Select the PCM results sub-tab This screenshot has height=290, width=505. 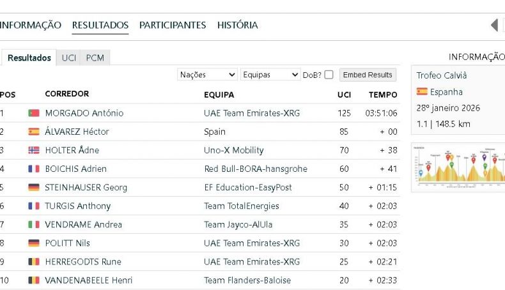click(95, 57)
